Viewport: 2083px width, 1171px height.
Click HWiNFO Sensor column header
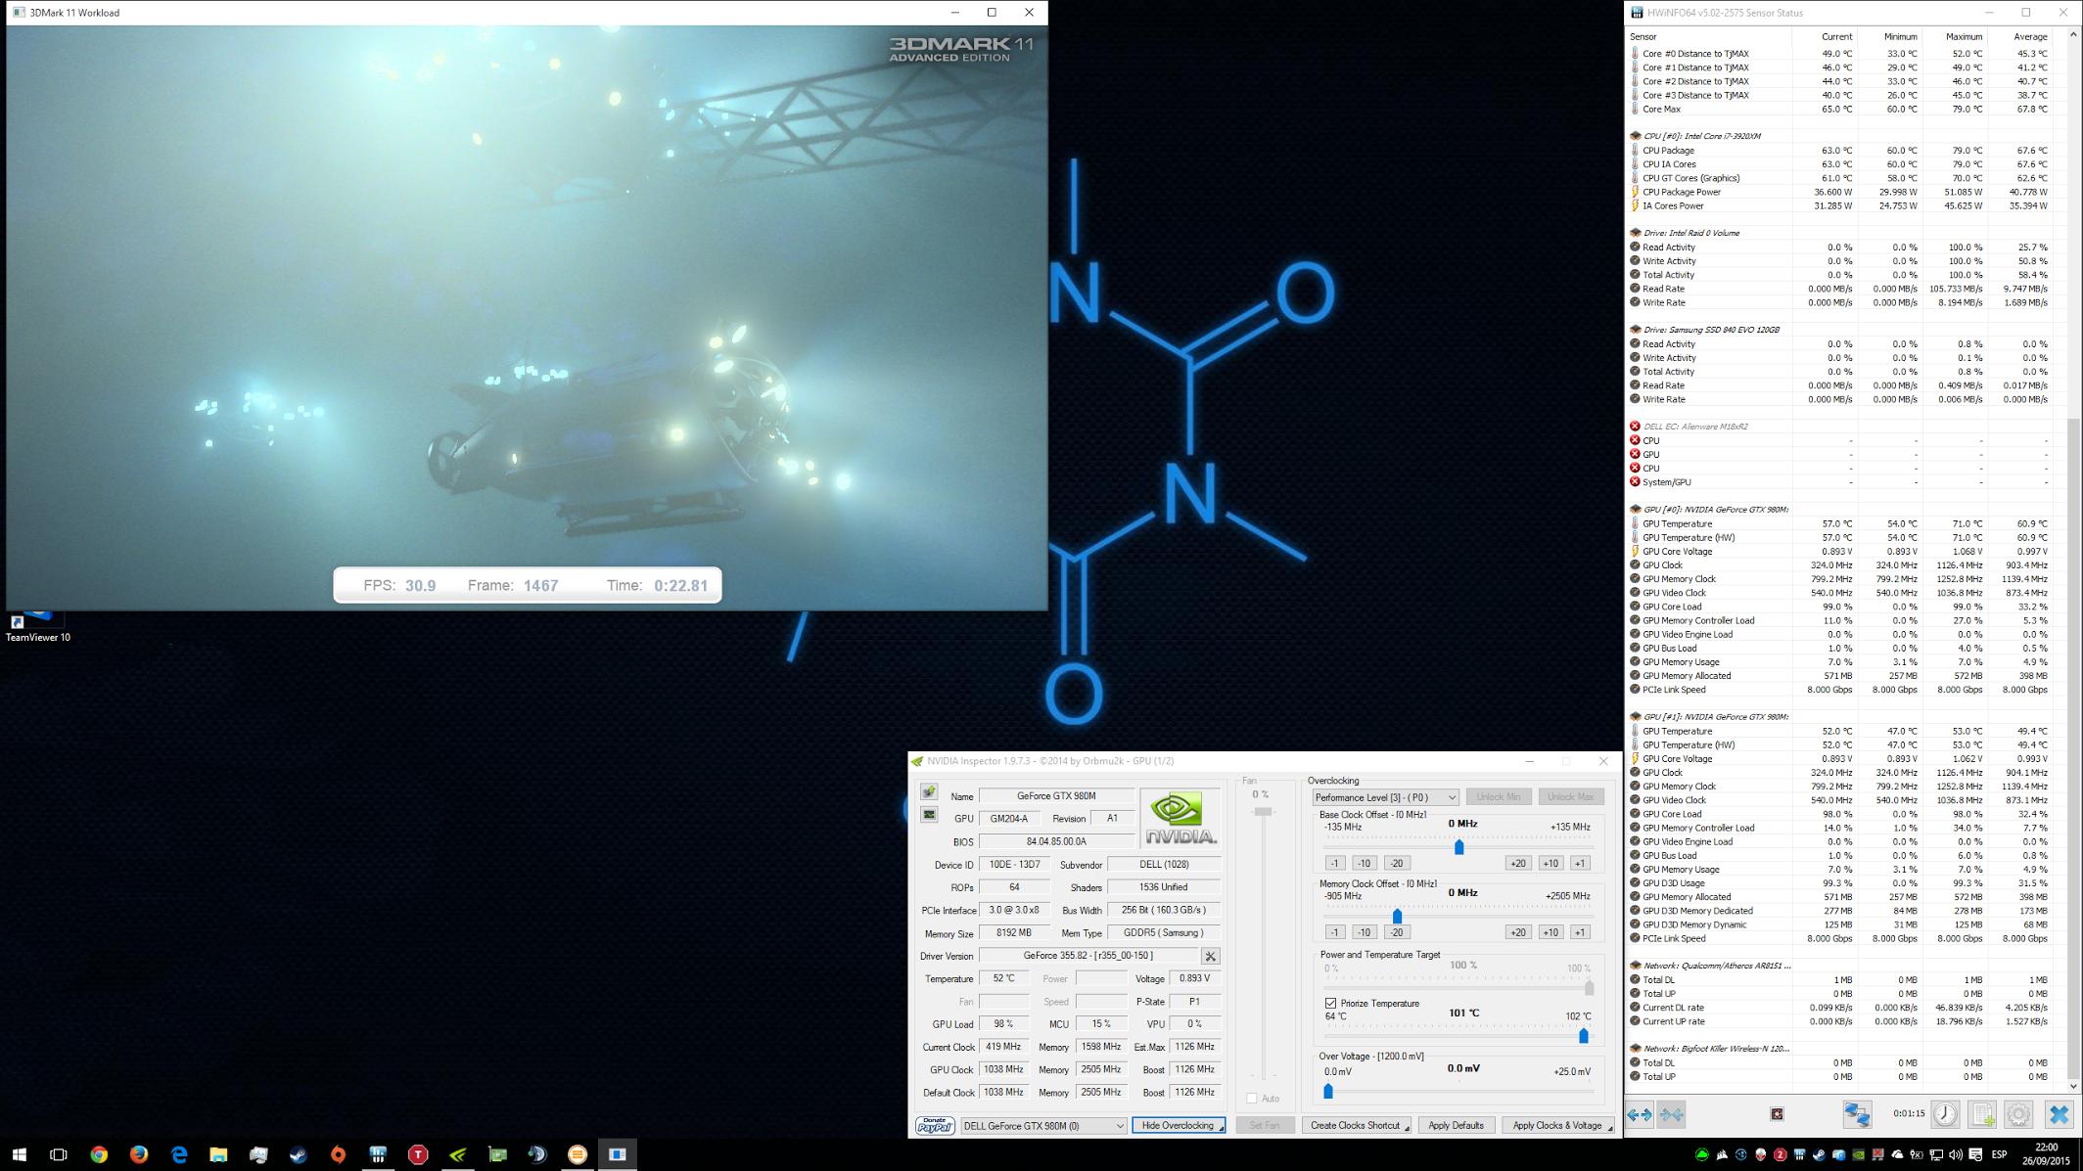pos(1709,37)
